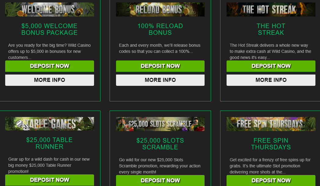The width and height of the screenshot is (320, 186).
Task: Select the Free Spin Thursdays banner
Action: tap(271, 124)
